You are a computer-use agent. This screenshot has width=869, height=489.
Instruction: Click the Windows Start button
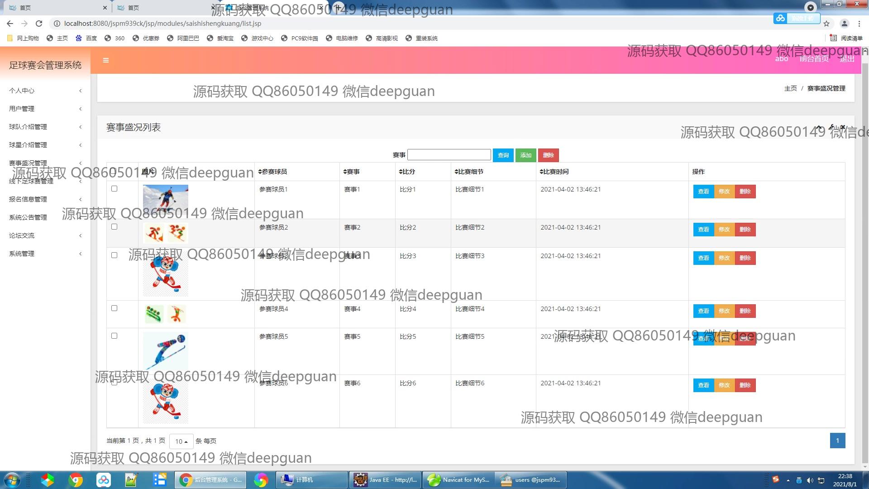(x=12, y=479)
